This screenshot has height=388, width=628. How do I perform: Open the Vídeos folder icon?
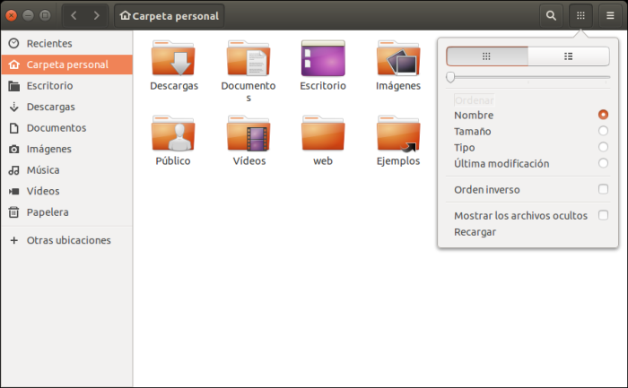[249, 136]
